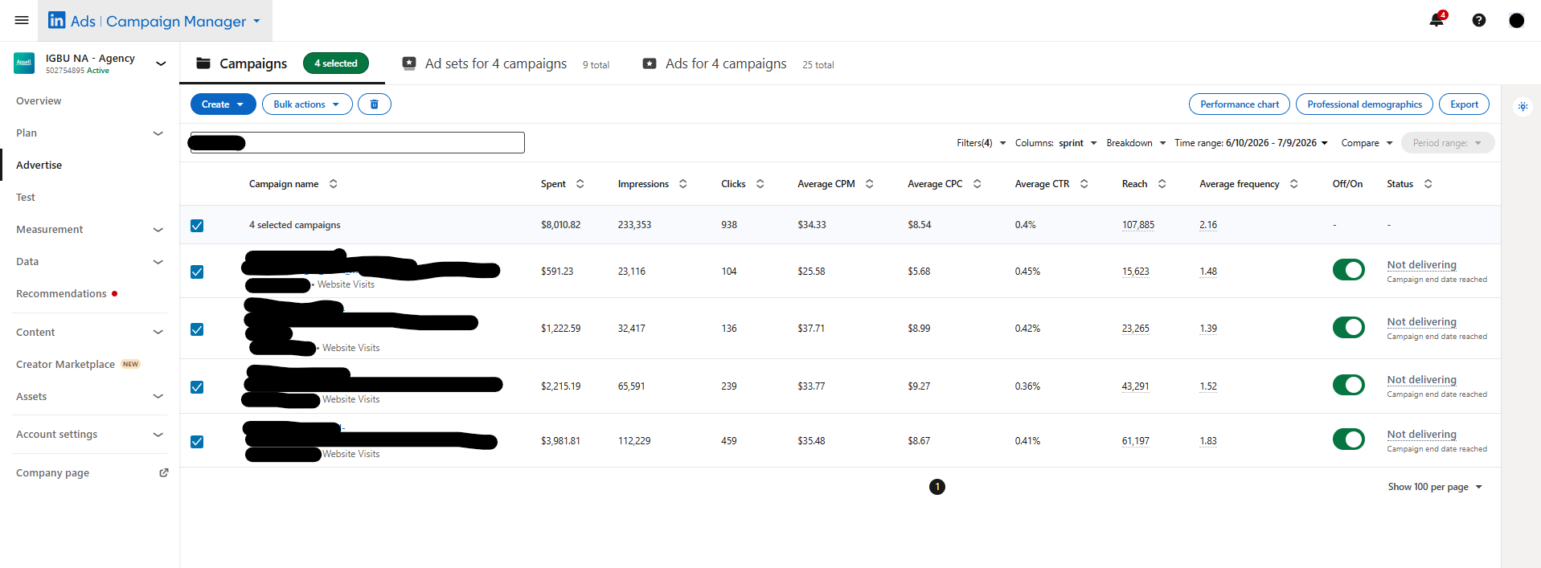The width and height of the screenshot is (1541, 568).
Task: Sort by Spent column arrows
Action: click(580, 184)
